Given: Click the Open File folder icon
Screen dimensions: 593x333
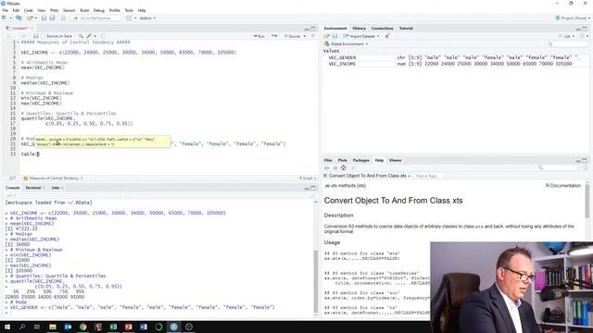Looking at the screenshot, I should tap(30, 18).
